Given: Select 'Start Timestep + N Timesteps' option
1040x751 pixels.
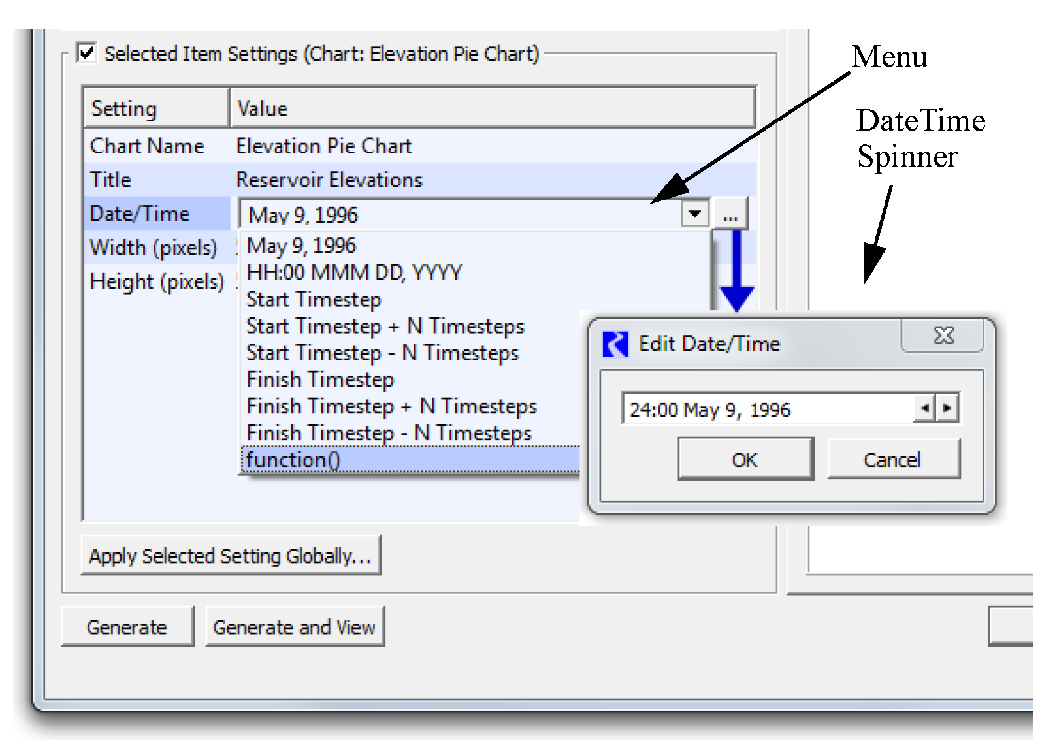Looking at the screenshot, I should [385, 326].
